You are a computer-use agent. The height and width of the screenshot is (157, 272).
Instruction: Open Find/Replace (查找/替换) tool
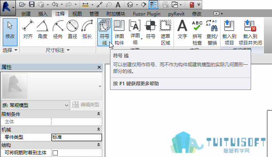(x=212, y=33)
